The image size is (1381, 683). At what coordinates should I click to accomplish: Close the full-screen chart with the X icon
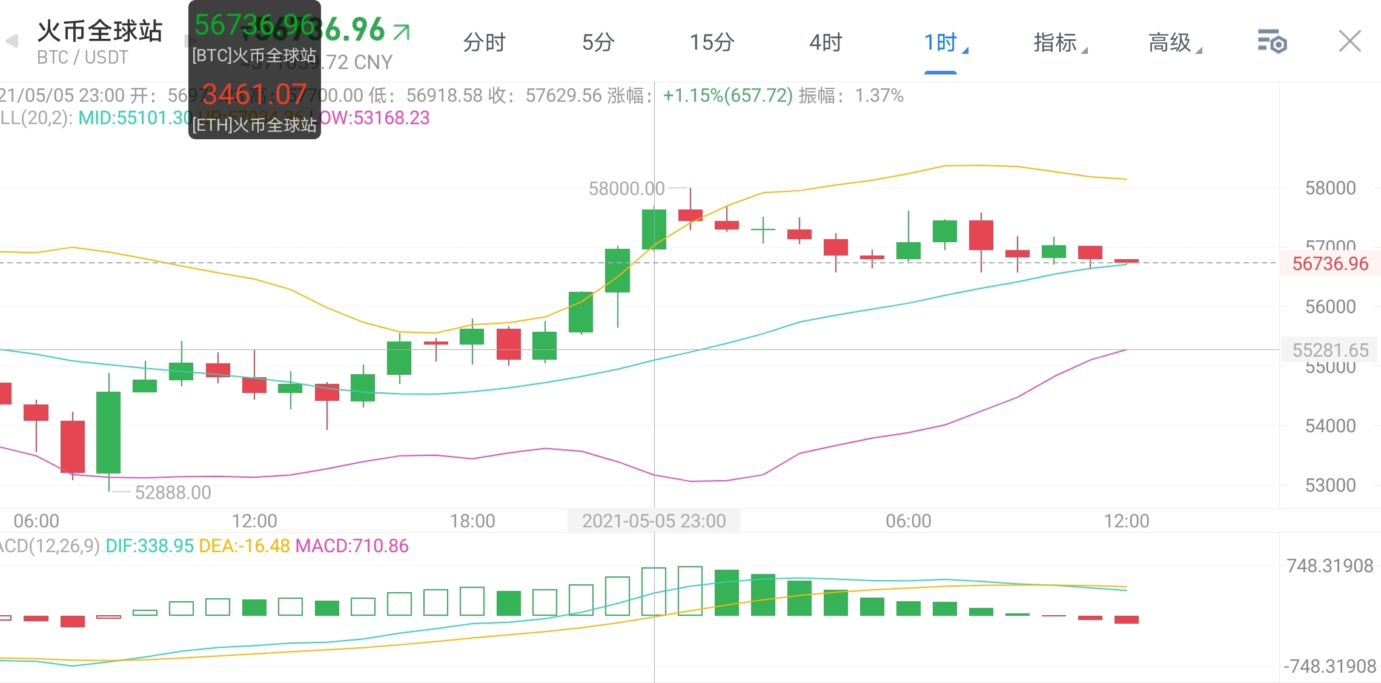tap(1350, 40)
